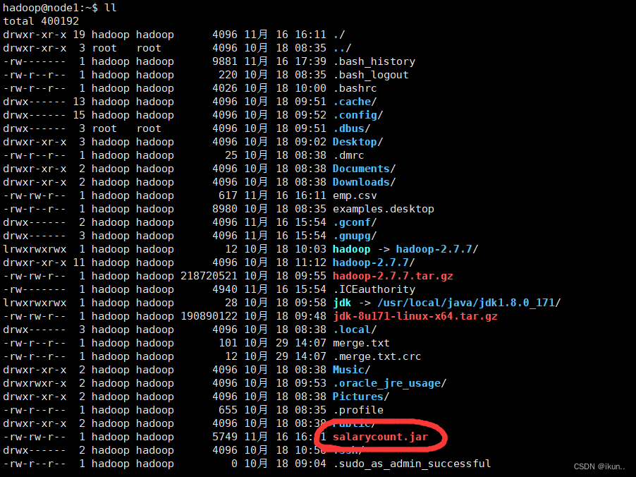Select the hadoop-2.7.7.tar.gz archive

click(x=392, y=275)
